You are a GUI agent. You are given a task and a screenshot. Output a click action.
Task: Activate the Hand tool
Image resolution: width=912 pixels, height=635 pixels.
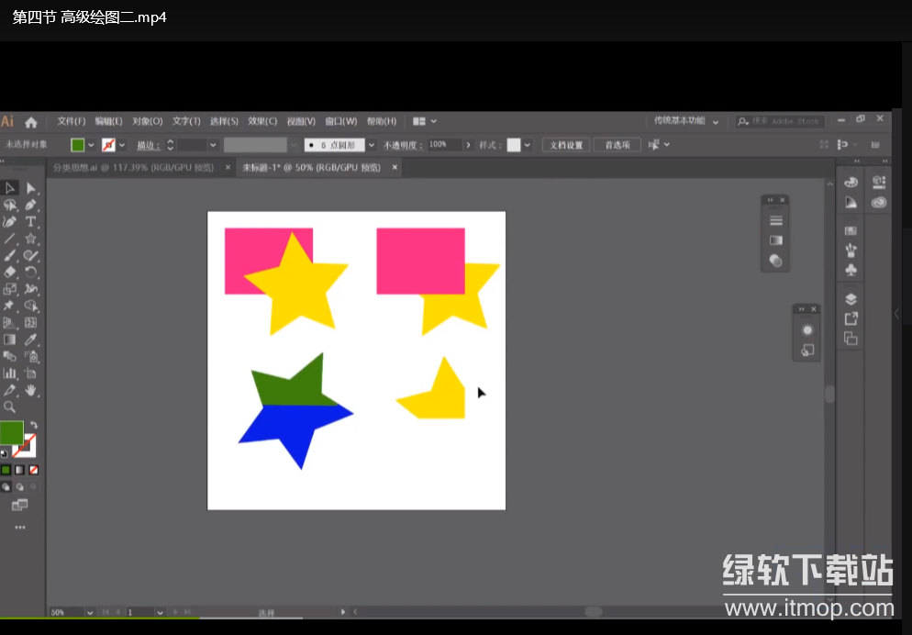(31, 390)
